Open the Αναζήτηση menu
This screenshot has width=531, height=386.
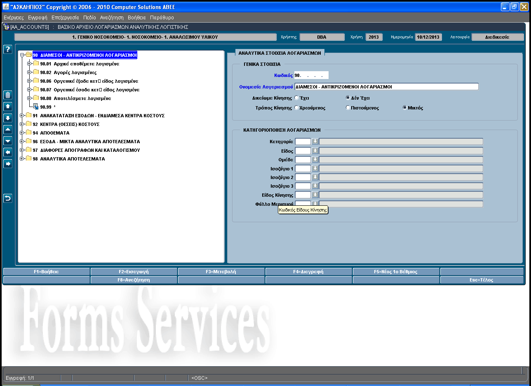pos(112,18)
